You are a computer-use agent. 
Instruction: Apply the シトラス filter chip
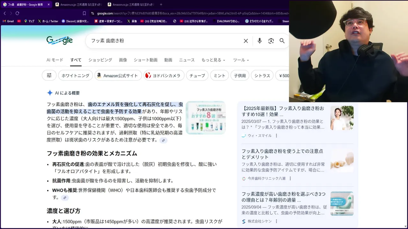262,75
